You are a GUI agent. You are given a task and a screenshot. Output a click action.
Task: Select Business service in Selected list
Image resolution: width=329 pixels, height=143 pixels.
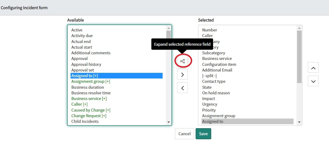247,59
